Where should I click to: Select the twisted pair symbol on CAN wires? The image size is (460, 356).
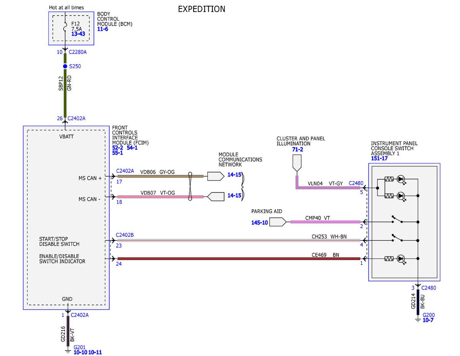click(191, 186)
